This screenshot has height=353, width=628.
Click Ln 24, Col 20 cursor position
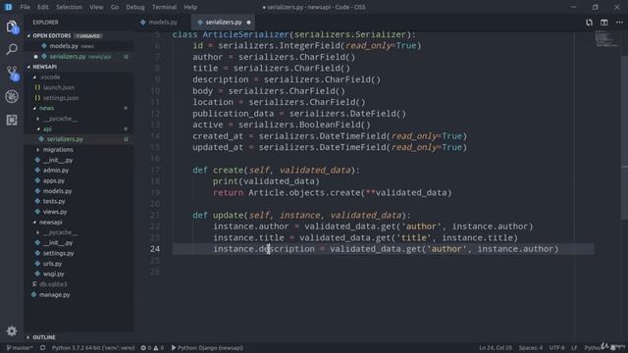[495, 348]
